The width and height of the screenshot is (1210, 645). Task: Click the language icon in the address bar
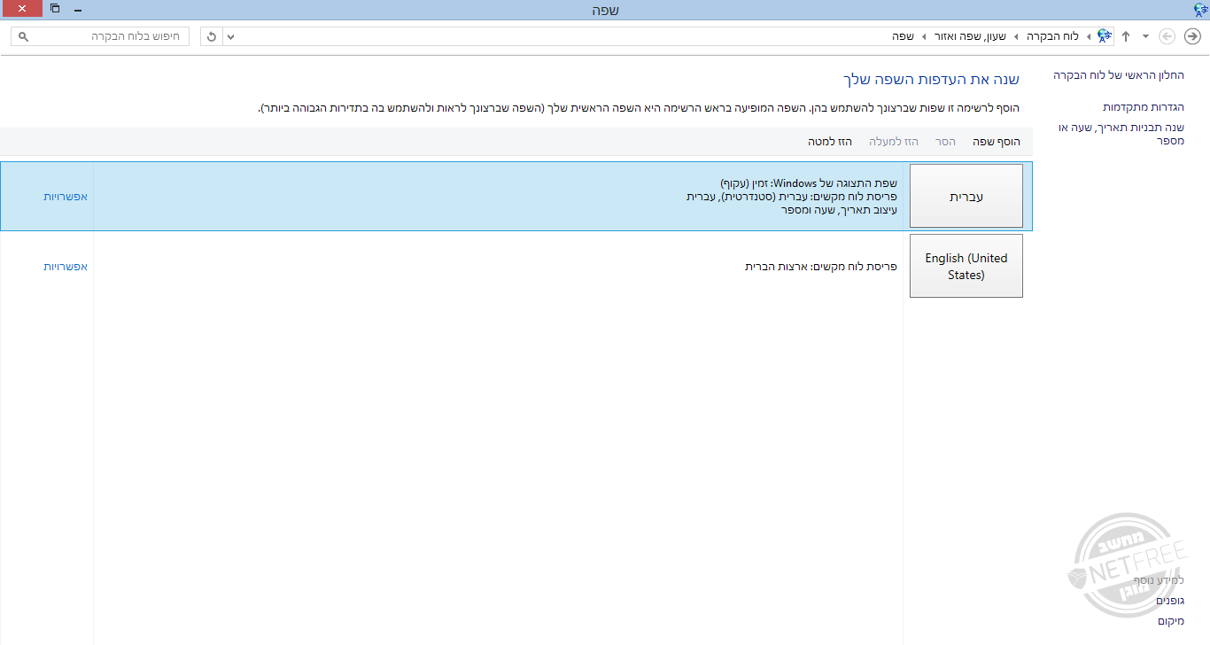coord(1104,36)
